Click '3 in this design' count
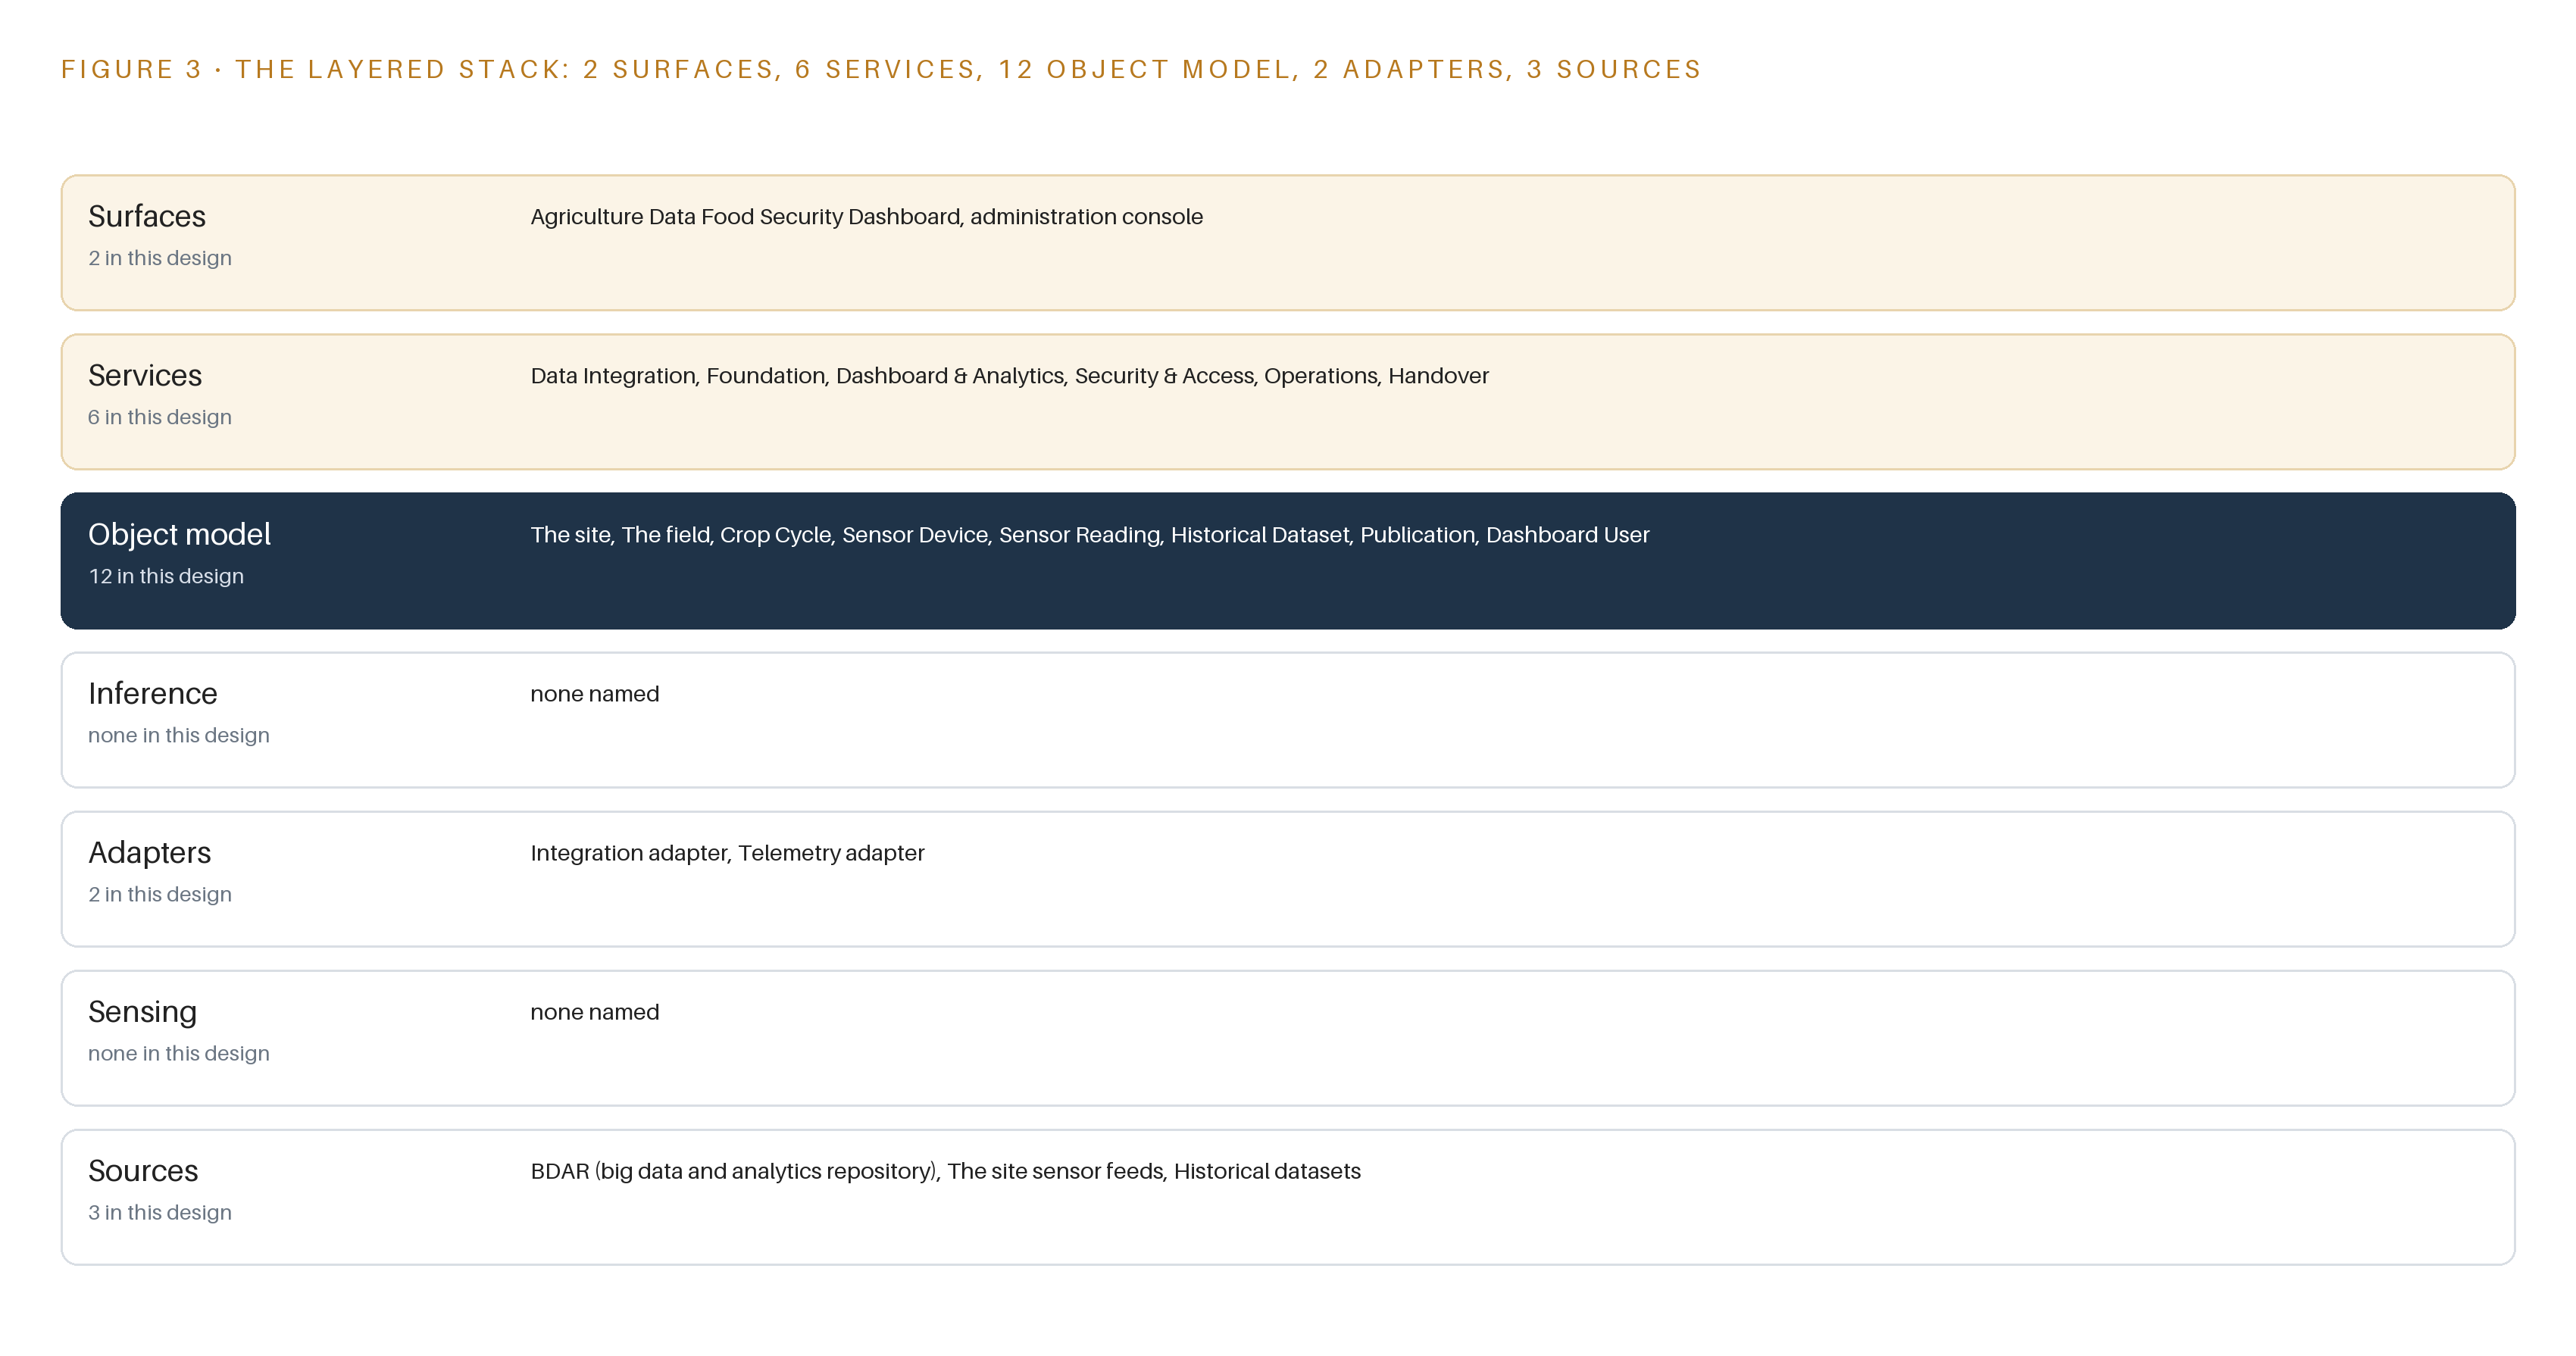 click(160, 1212)
